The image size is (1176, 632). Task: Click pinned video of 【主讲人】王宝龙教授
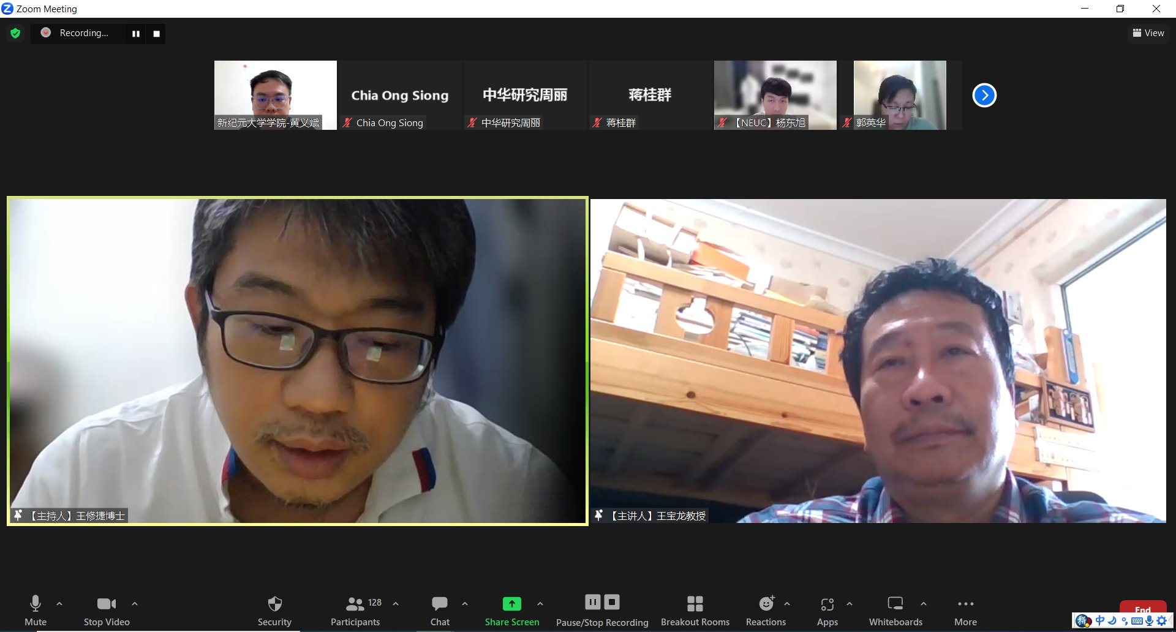tap(878, 361)
